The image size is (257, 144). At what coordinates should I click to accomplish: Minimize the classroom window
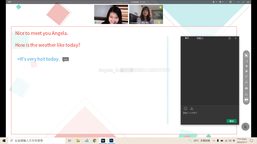click(x=238, y=2)
